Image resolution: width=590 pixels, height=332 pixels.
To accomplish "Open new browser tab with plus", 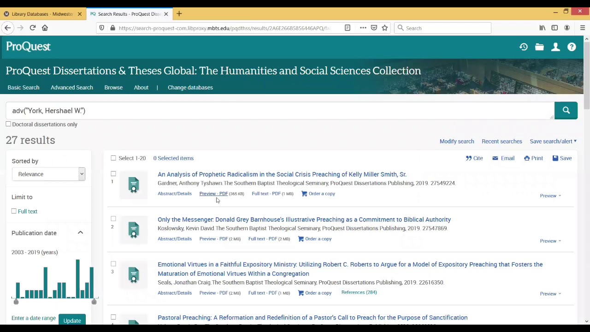I will pyautogui.click(x=179, y=14).
